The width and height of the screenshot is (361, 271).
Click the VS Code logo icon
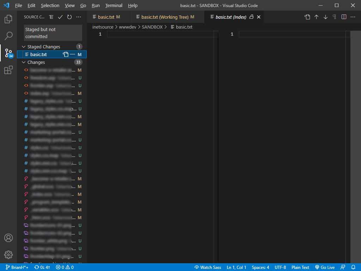tap(6, 5)
